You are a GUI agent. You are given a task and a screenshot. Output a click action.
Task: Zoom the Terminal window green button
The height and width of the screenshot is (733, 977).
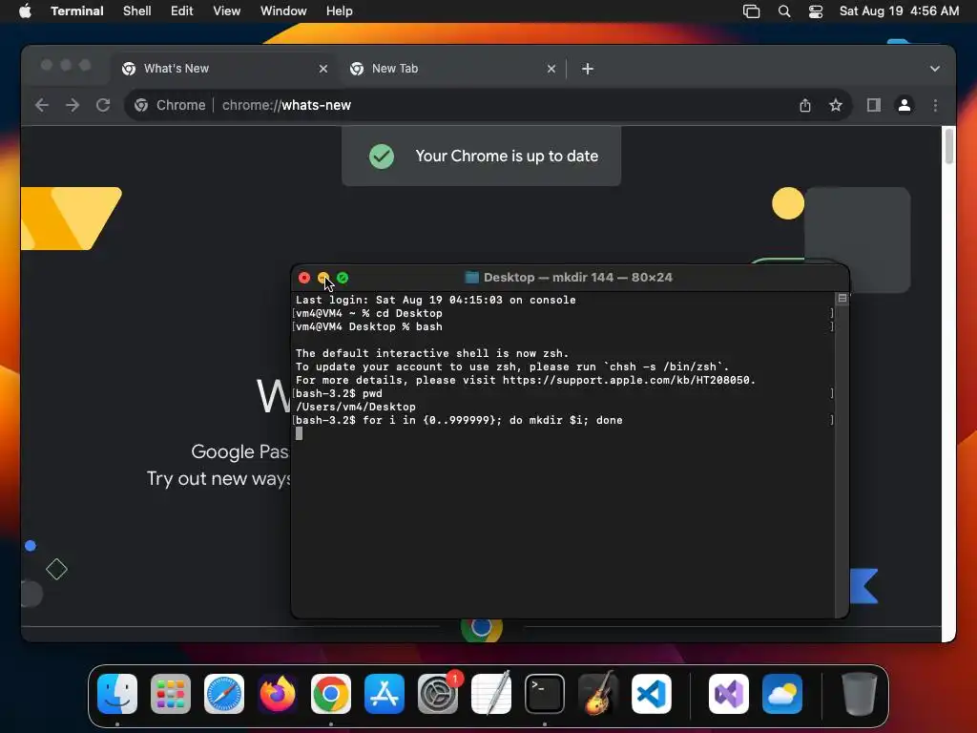pyautogui.click(x=343, y=278)
